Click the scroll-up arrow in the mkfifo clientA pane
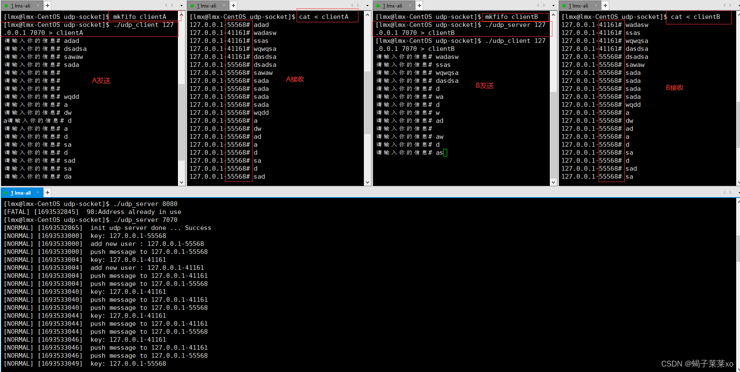Viewport: 740px width, 372px height. 182,15
